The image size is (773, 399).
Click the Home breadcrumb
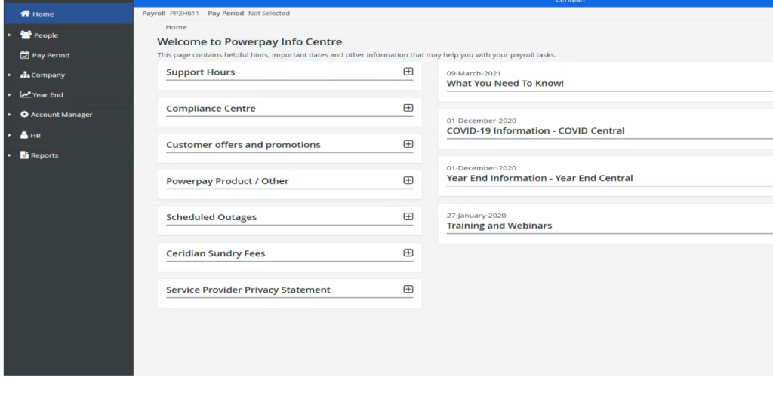(x=176, y=27)
